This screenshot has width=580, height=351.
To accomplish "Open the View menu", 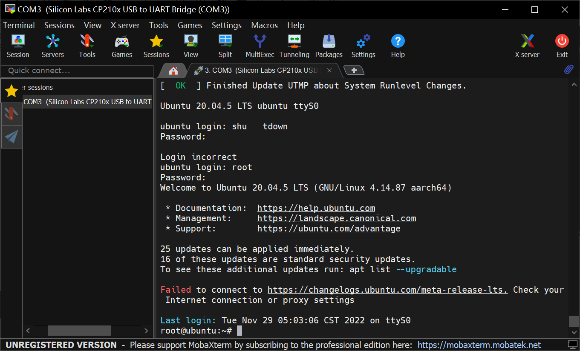I will [93, 25].
